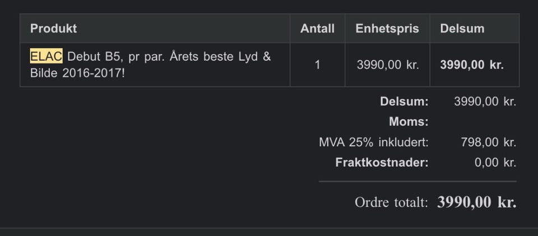
Task: Click the Fraktkostnader label
Action: point(382,163)
